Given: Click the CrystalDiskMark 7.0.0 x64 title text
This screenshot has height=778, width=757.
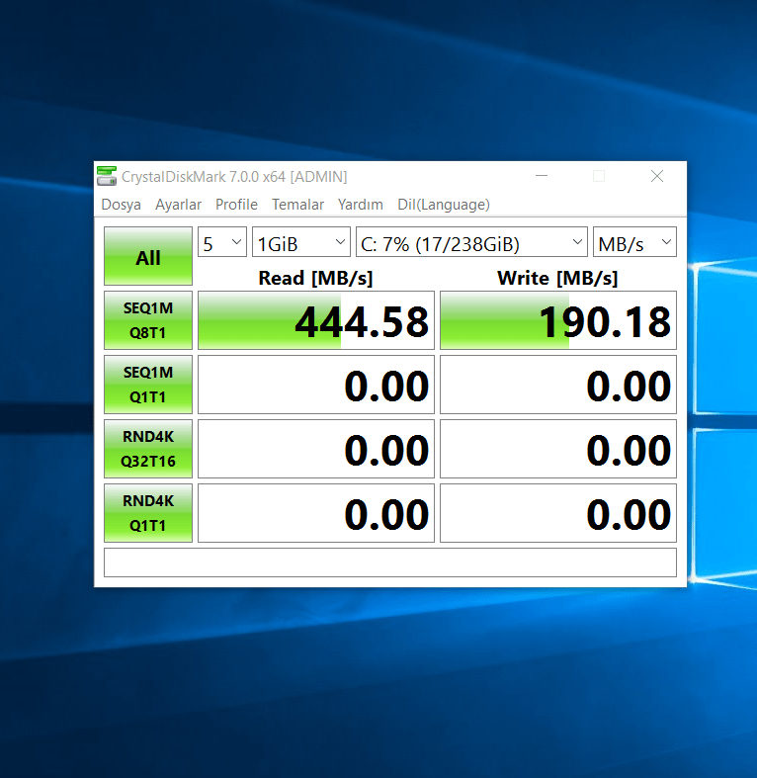Looking at the screenshot, I should click(x=234, y=177).
